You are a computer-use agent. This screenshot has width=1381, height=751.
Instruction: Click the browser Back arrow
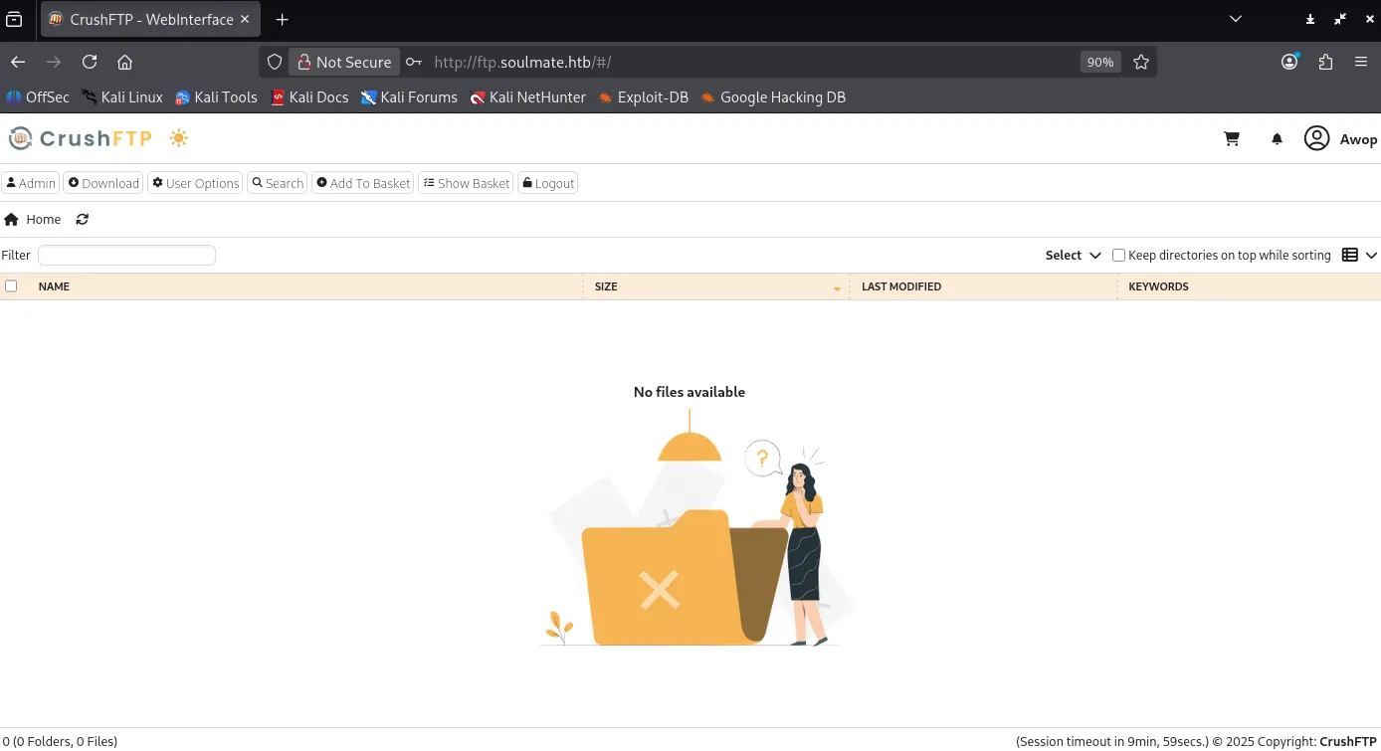[x=18, y=62]
